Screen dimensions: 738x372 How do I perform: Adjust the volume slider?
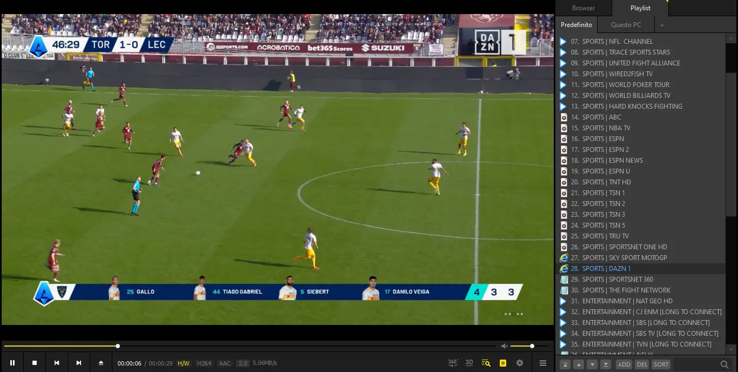(x=529, y=346)
